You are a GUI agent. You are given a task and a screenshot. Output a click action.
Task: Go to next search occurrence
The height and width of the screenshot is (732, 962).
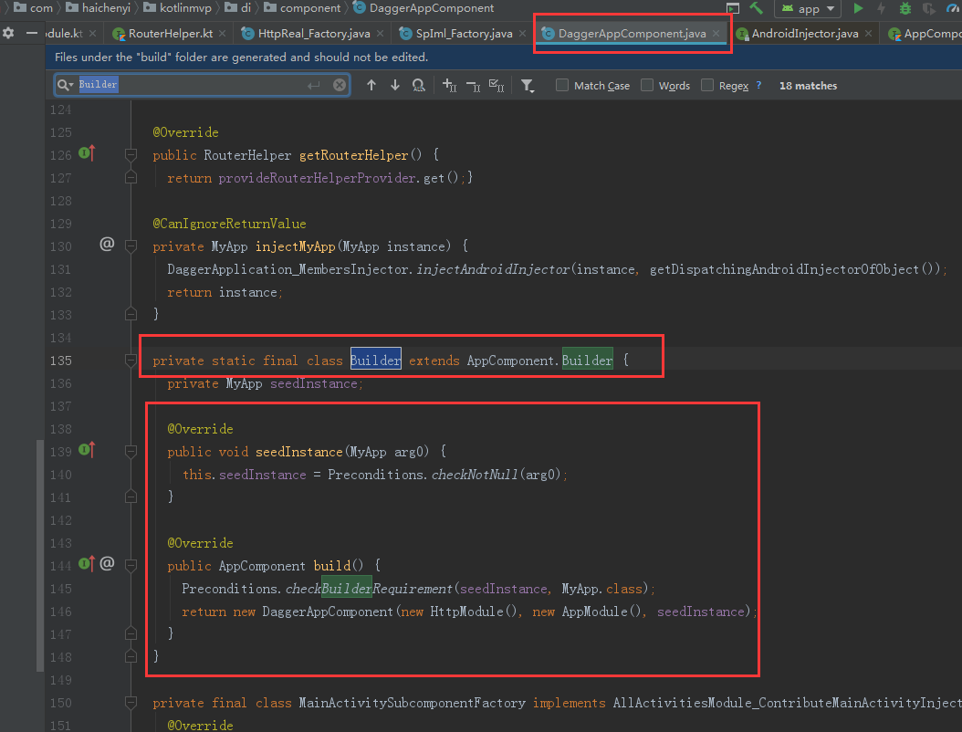395,85
